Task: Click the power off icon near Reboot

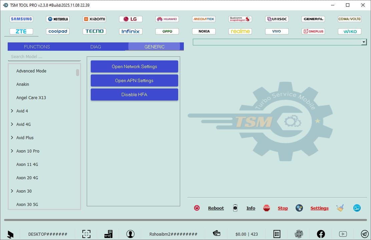Action: click(197, 208)
